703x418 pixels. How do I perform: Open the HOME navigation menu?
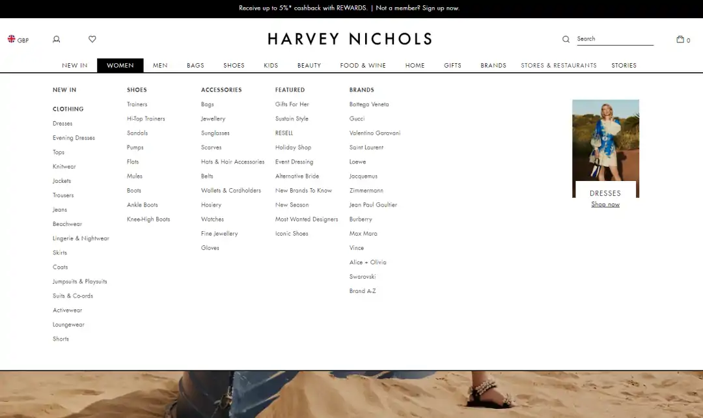(415, 66)
